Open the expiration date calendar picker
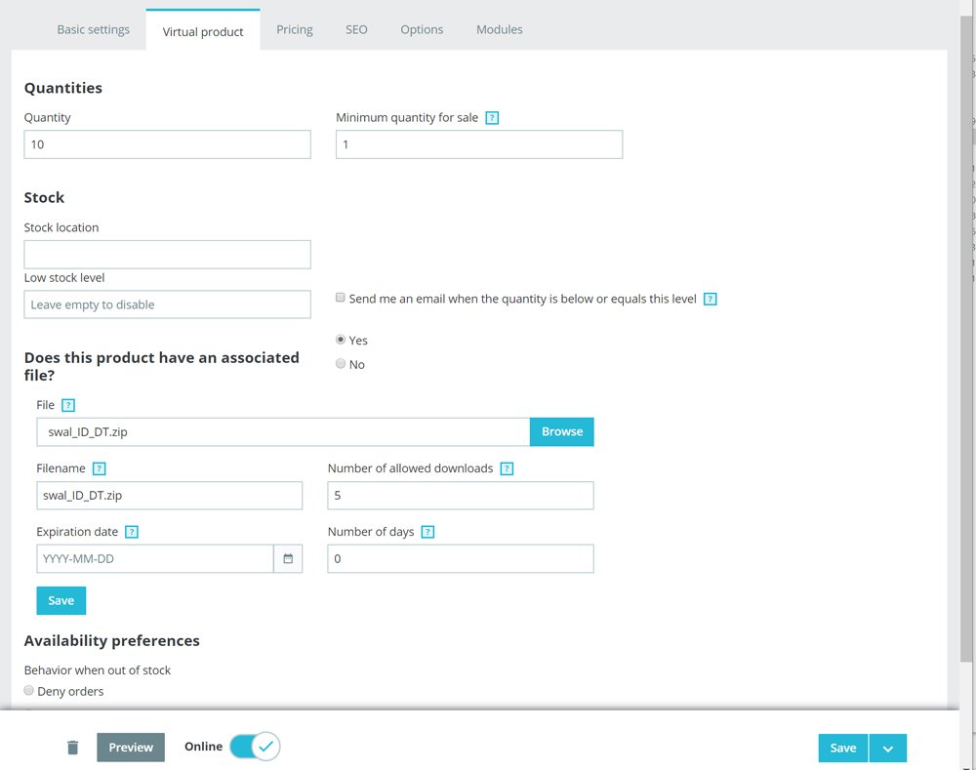This screenshot has width=976, height=770. 288,558
